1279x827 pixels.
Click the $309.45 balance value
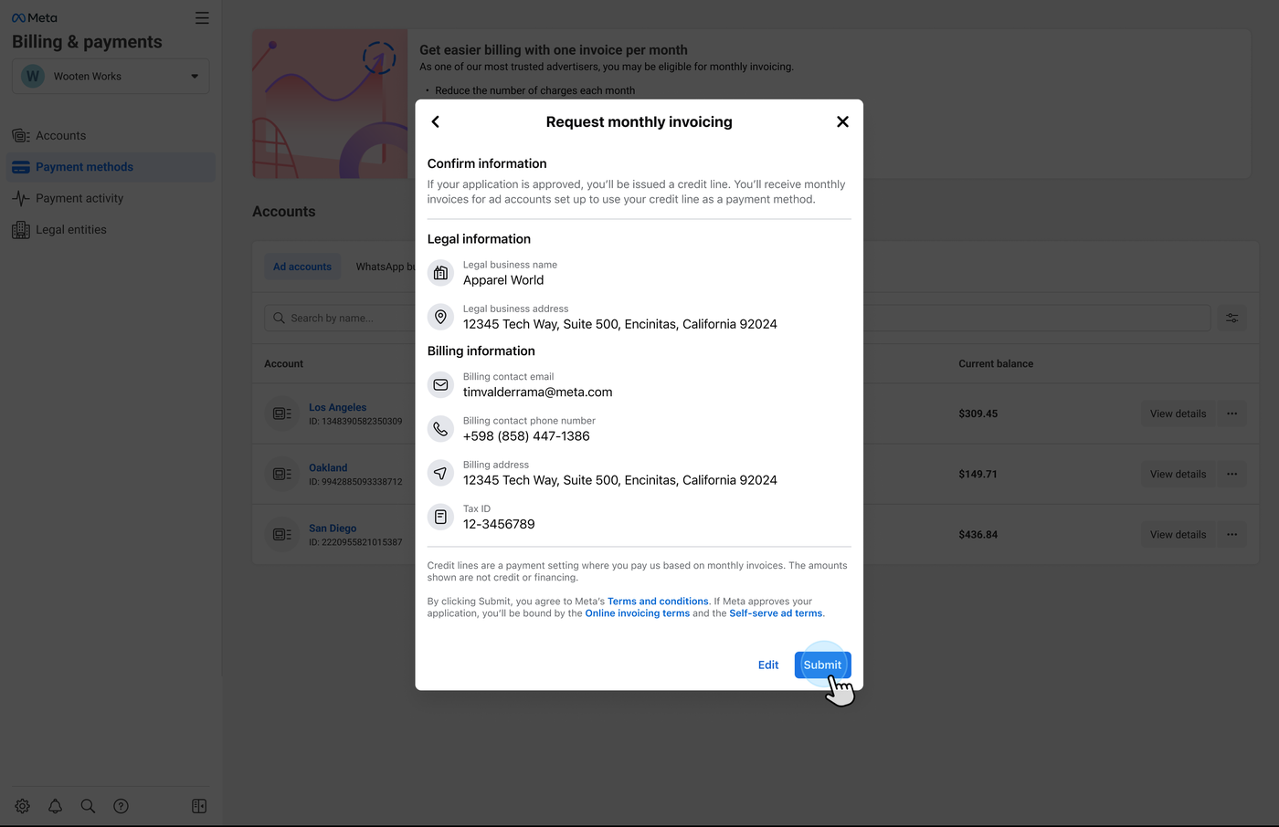click(x=978, y=413)
